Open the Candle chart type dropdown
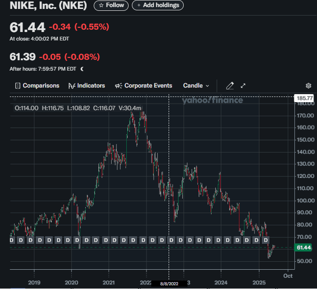Screen dimensions: 317x289 tap(196, 86)
